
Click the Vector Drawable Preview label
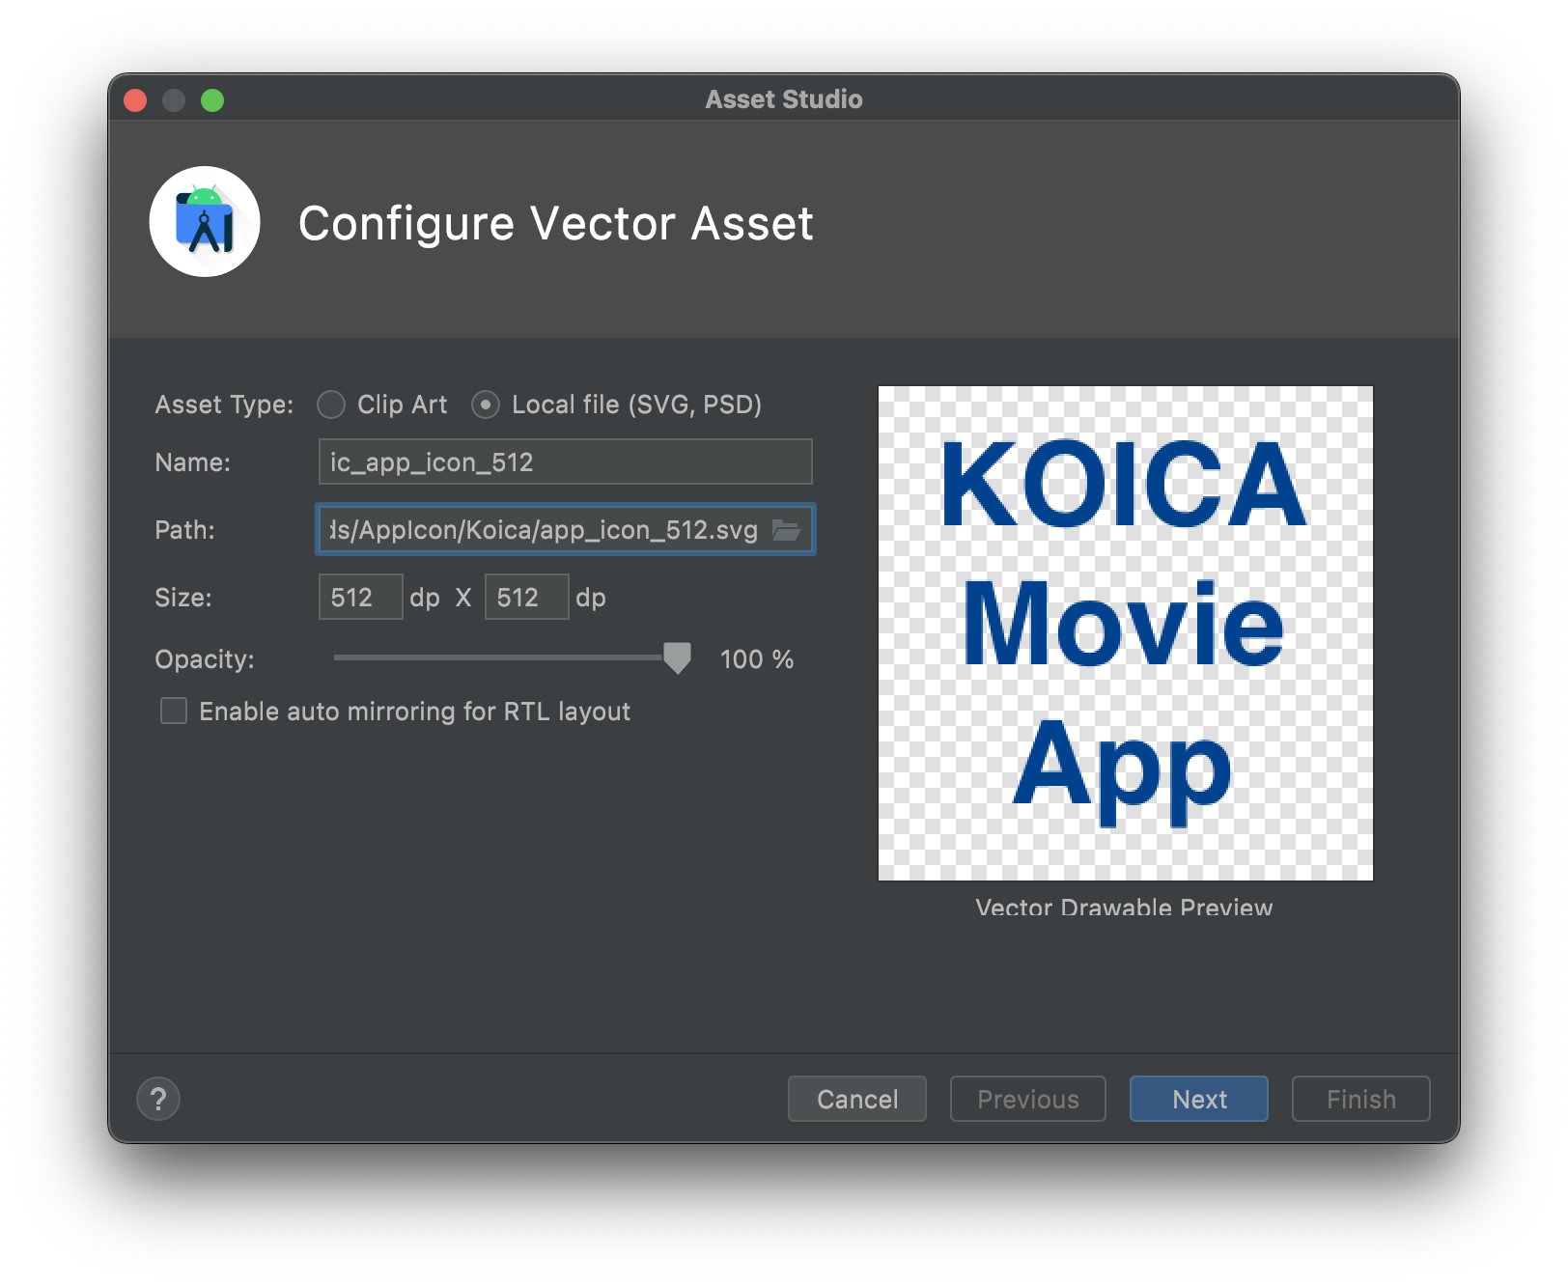point(1124,908)
